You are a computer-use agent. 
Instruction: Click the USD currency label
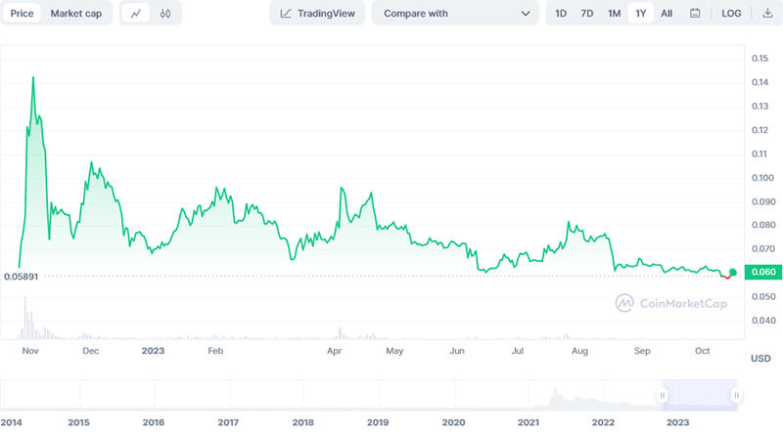pos(760,358)
